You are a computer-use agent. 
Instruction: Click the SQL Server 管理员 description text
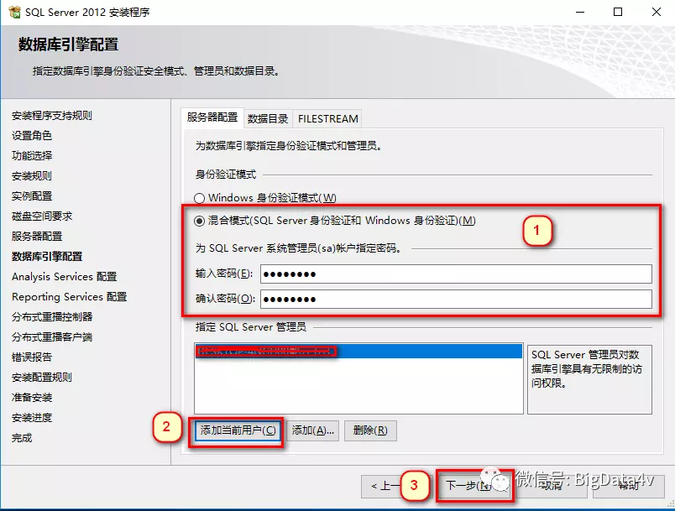[x=586, y=368]
